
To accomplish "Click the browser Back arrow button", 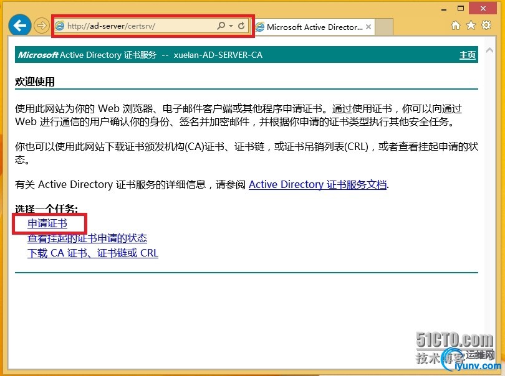I will [20, 26].
